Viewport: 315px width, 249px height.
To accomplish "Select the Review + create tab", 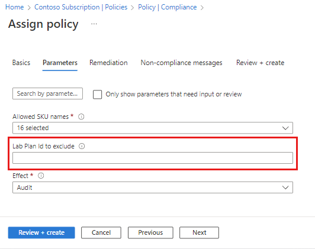I will pos(260,63).
